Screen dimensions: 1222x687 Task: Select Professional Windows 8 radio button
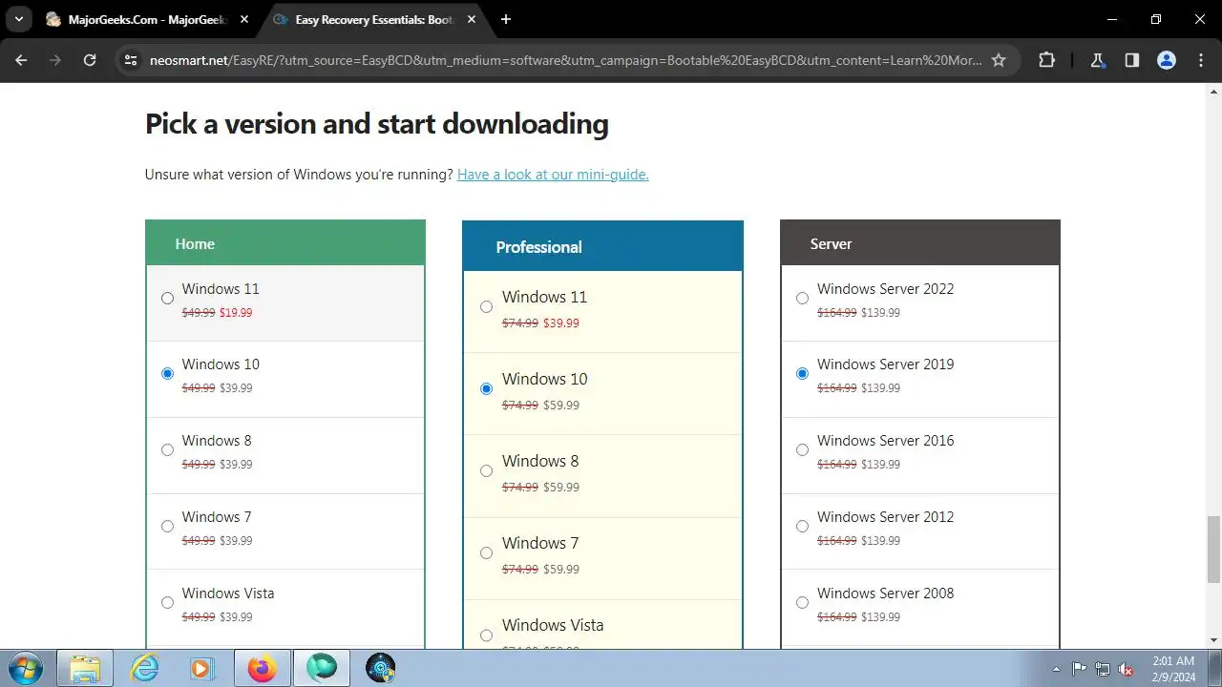click(487, 470)
